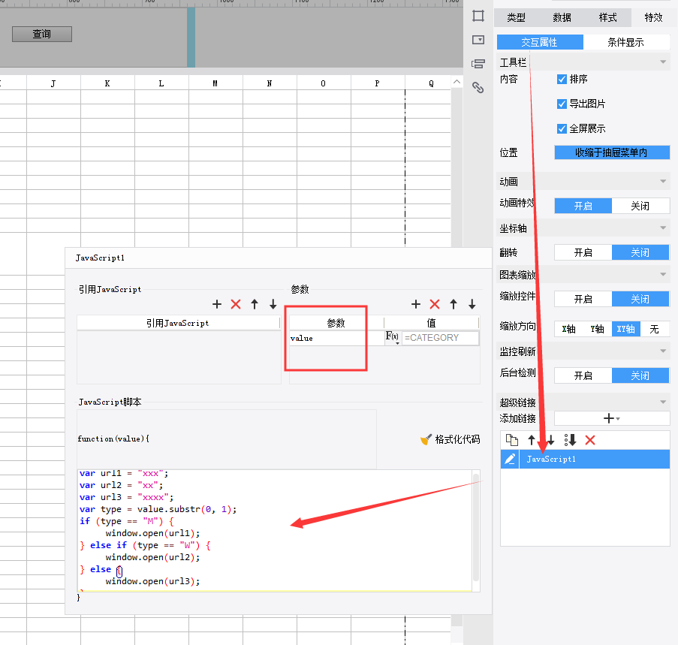Viewport: 678px width, 645px height.
Task: Disable the 全屏展示 option
Action: click(x=562, y=128)
